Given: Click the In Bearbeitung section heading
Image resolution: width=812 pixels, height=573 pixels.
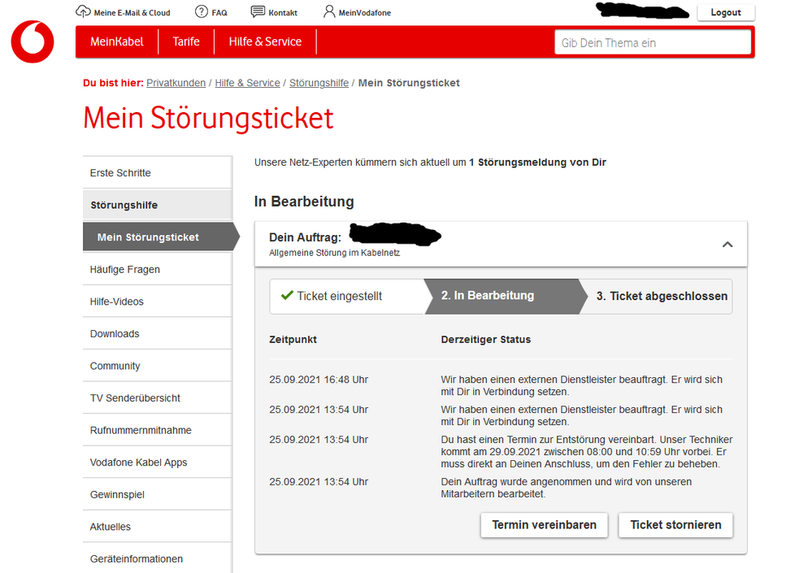Looking at the screenshot, I should point(304,202).
